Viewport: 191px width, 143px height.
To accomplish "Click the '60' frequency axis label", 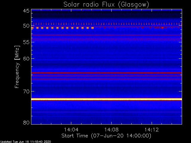I will (26, 59).
